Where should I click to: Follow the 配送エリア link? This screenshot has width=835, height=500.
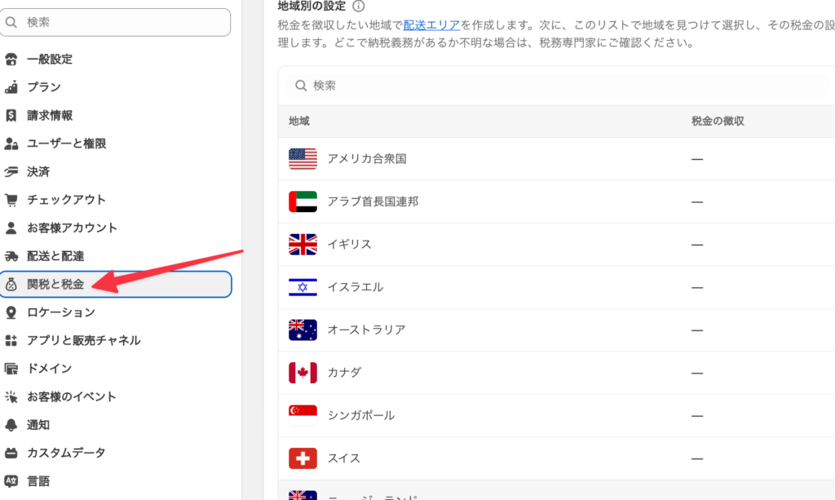(x=431, y=25)
